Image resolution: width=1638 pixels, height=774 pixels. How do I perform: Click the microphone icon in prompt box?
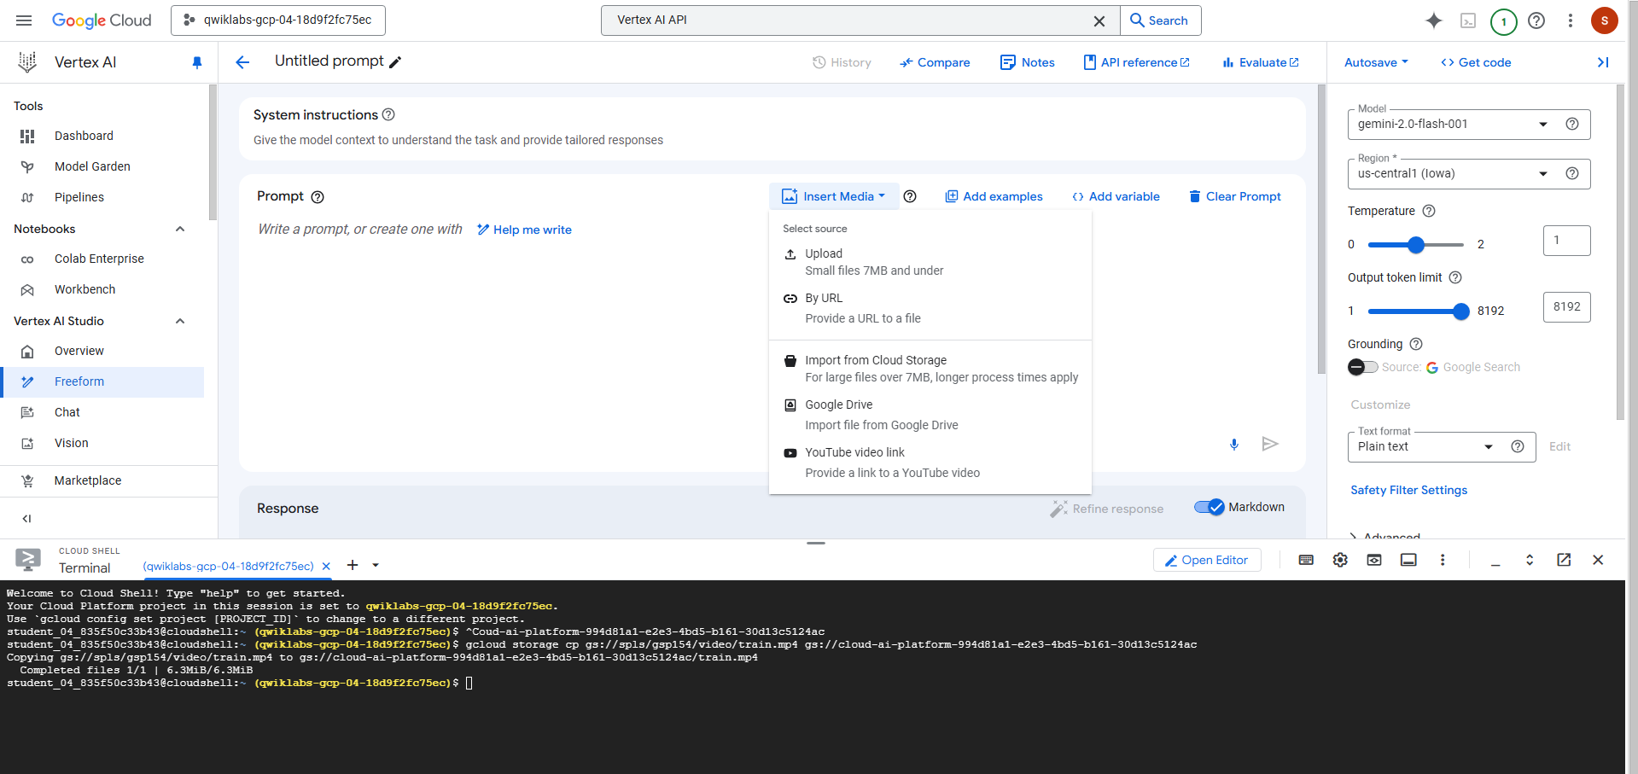[x=1234, y=444]
